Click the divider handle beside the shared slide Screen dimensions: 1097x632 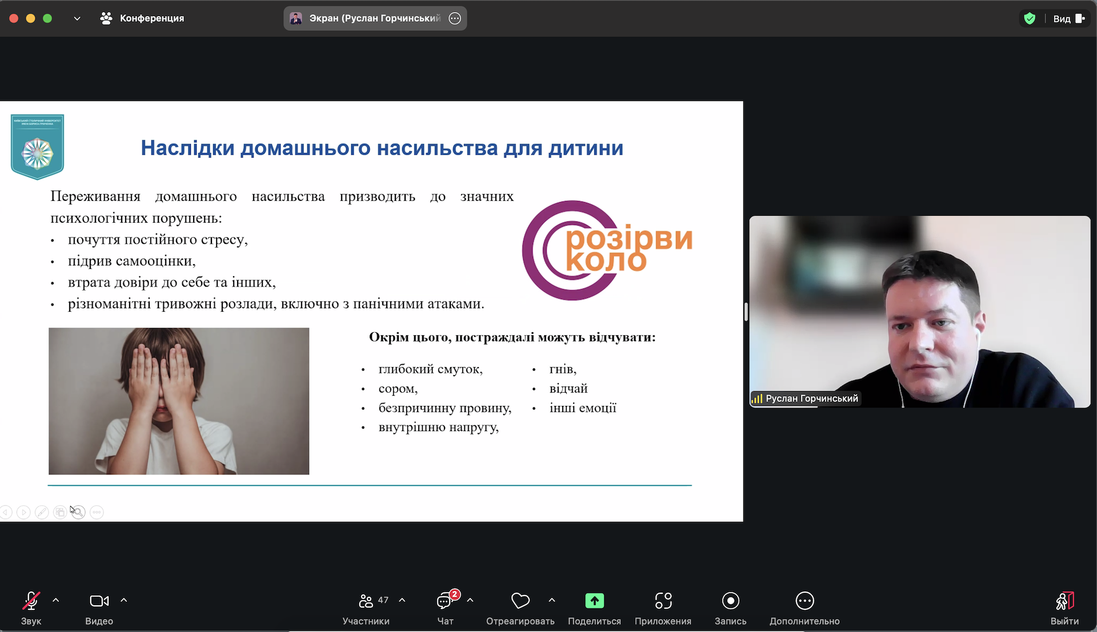[x=746, y=312]
